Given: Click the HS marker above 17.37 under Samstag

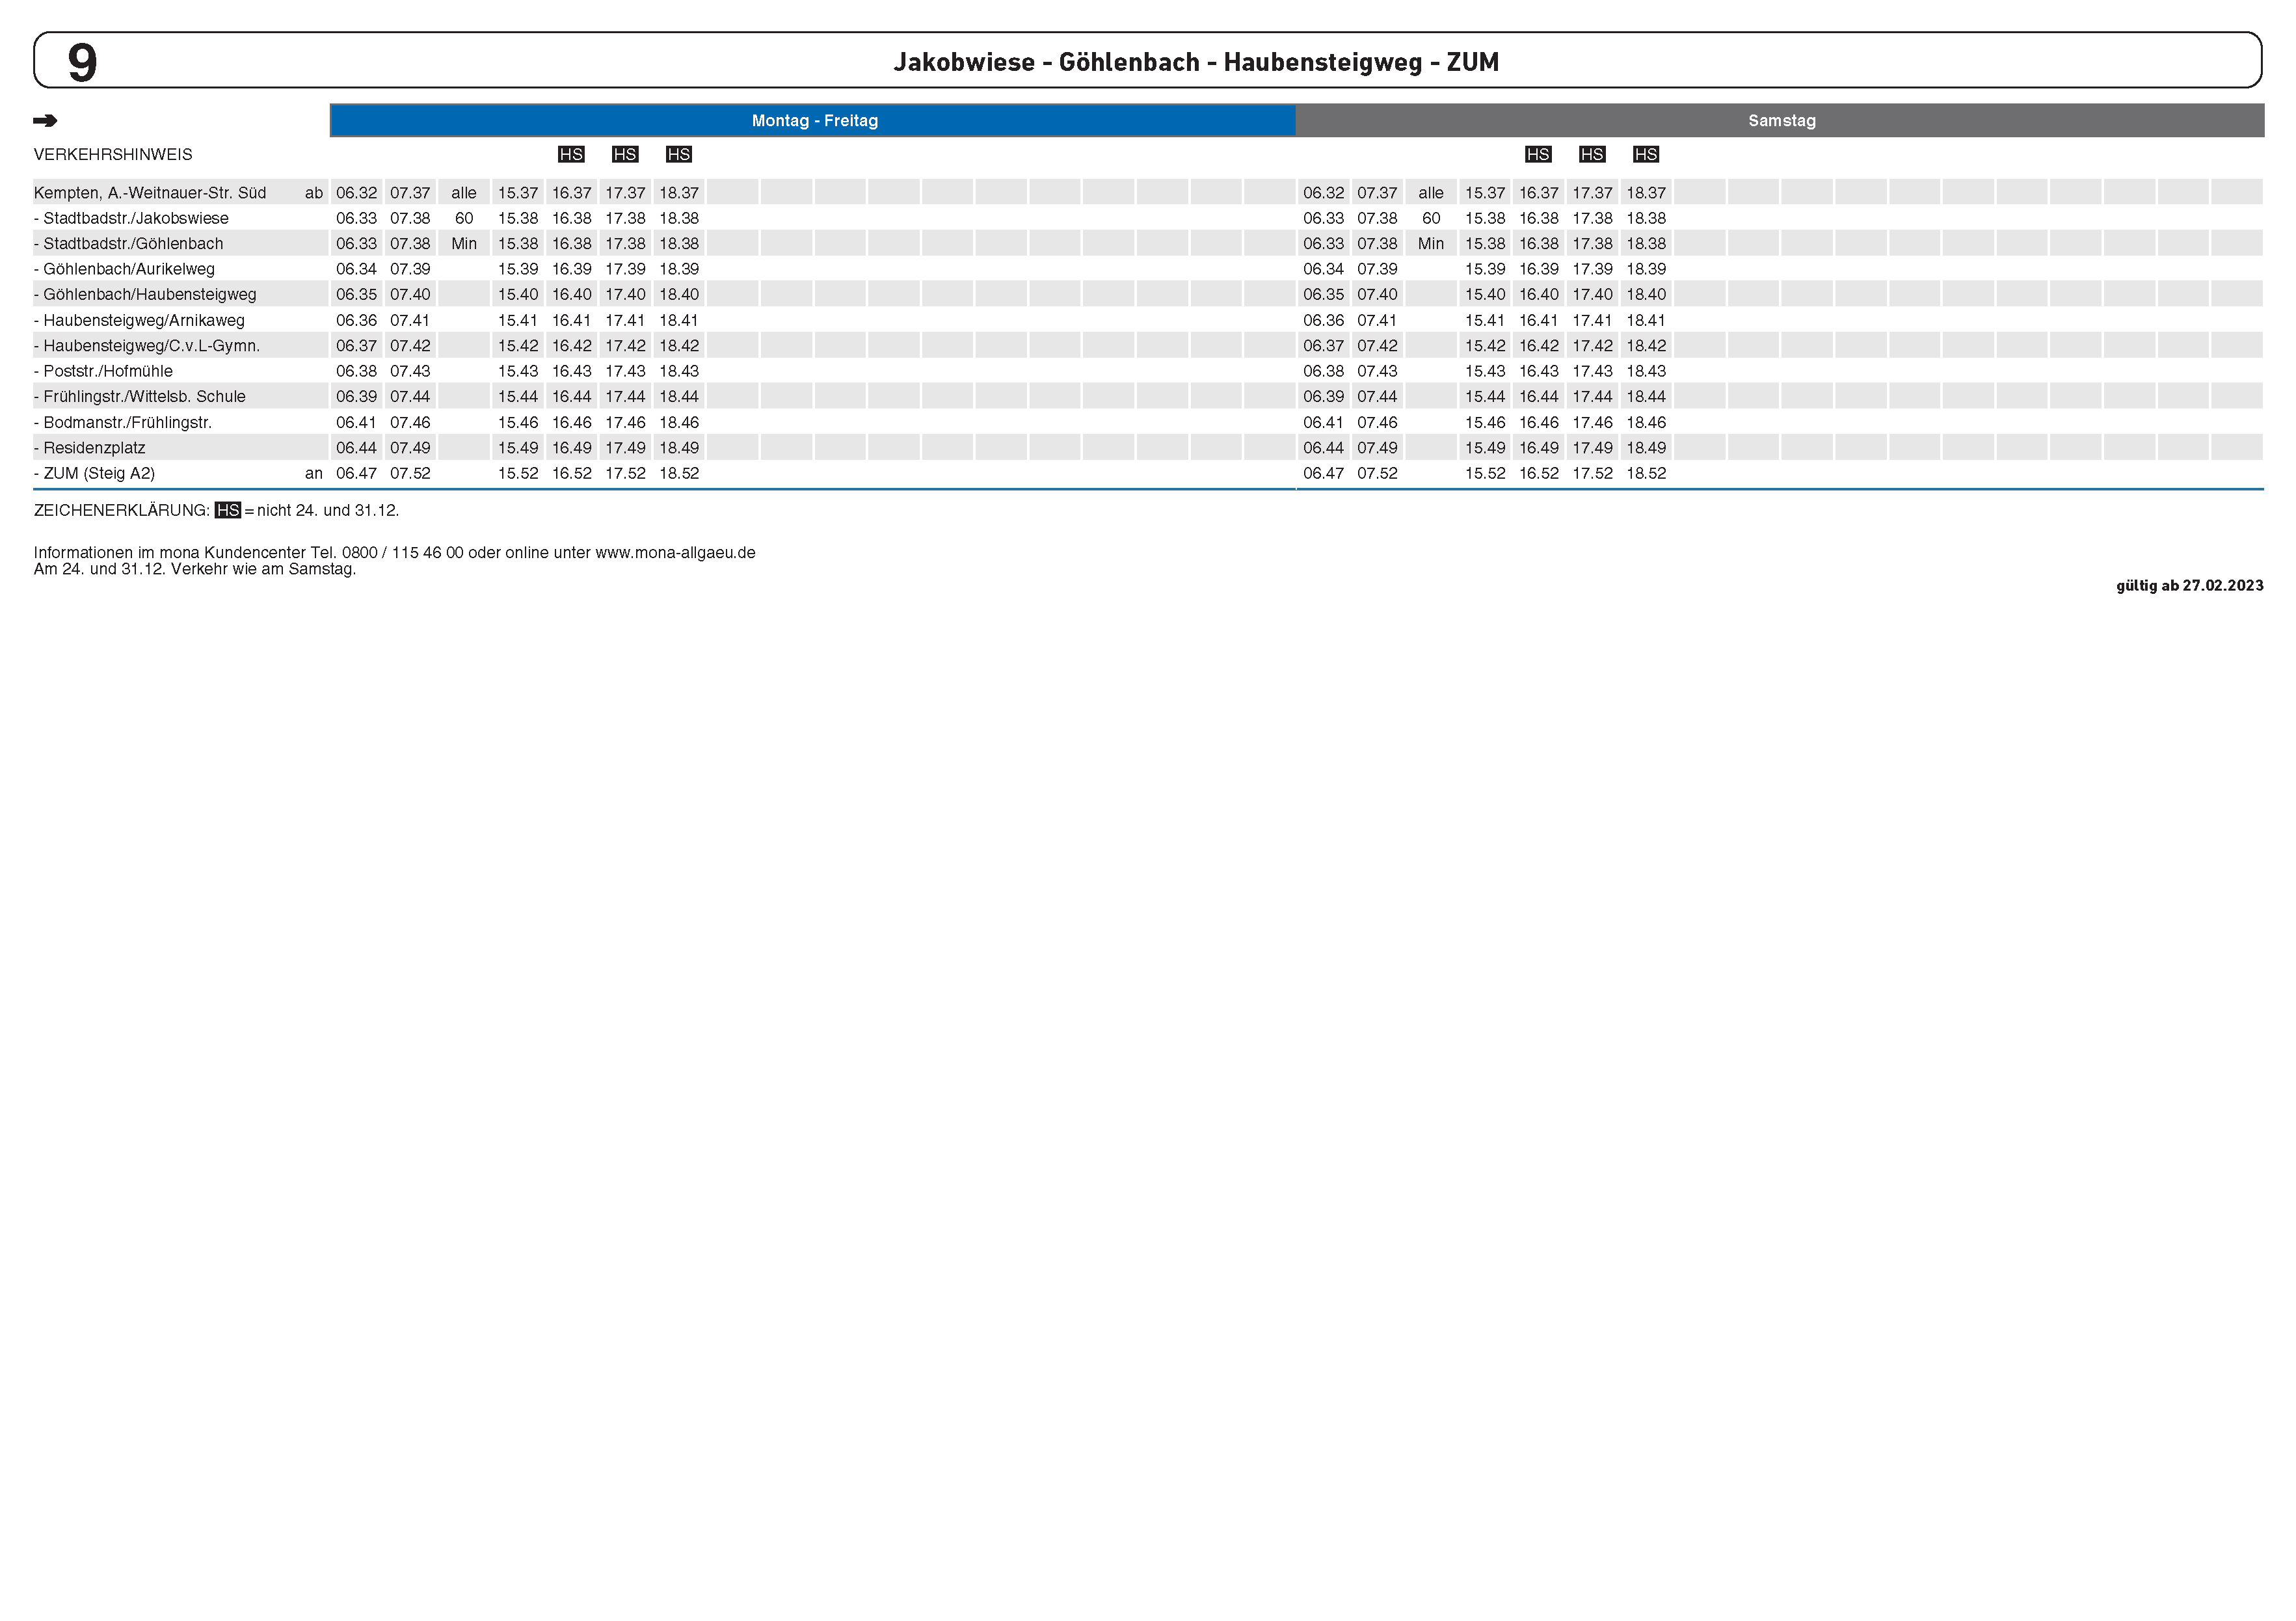Looking at the screenshot, I should pos(1592,154).
